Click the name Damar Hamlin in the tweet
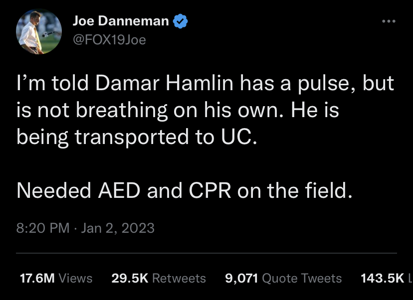The width and height of the screenshot is (413, 300). click(x=165, y=83)
